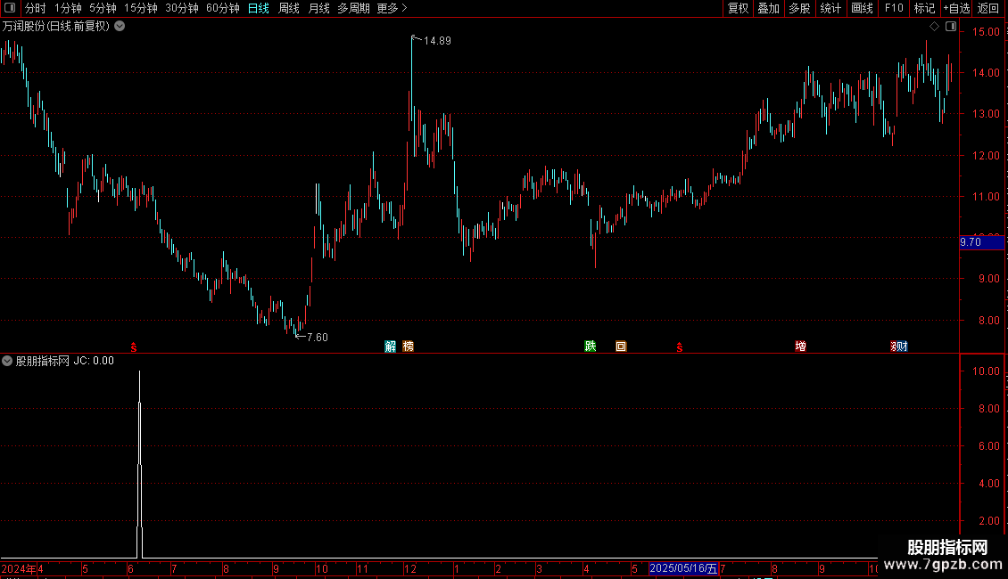Switch to 分时 intraday view
This screenshot has height=579, width=1008.
pyautogui.click(x=36, y=8)
